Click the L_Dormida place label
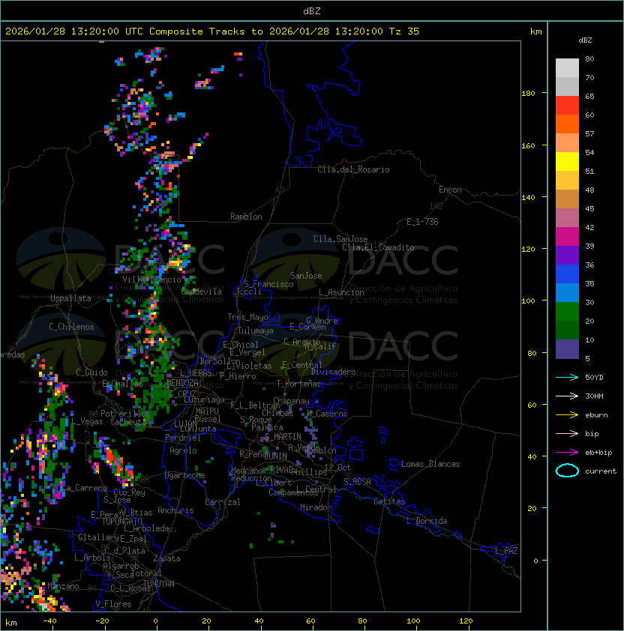The image size is (624, 631). [x=427, y=521]
